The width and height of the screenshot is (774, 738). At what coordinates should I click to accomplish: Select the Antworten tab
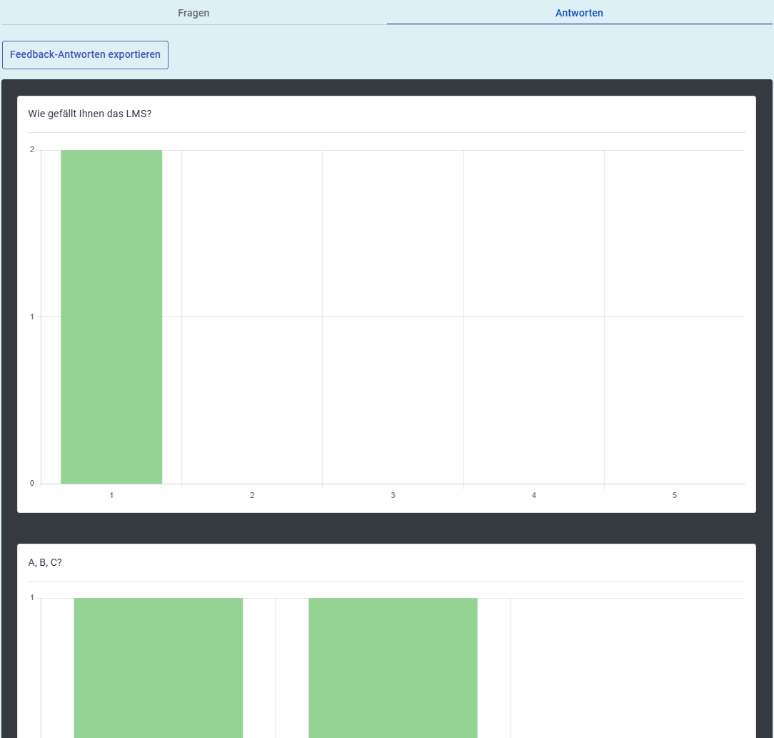(x=579, y=13)
